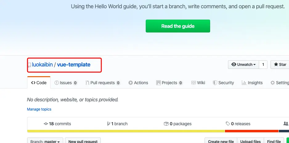The image size is (289, 143).
Task: Open the luokaibin user profile link
Action: click(42, 65)
